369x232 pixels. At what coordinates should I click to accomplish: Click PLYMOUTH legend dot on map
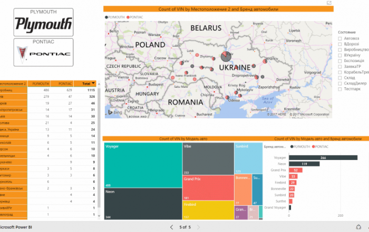[106, 17]
